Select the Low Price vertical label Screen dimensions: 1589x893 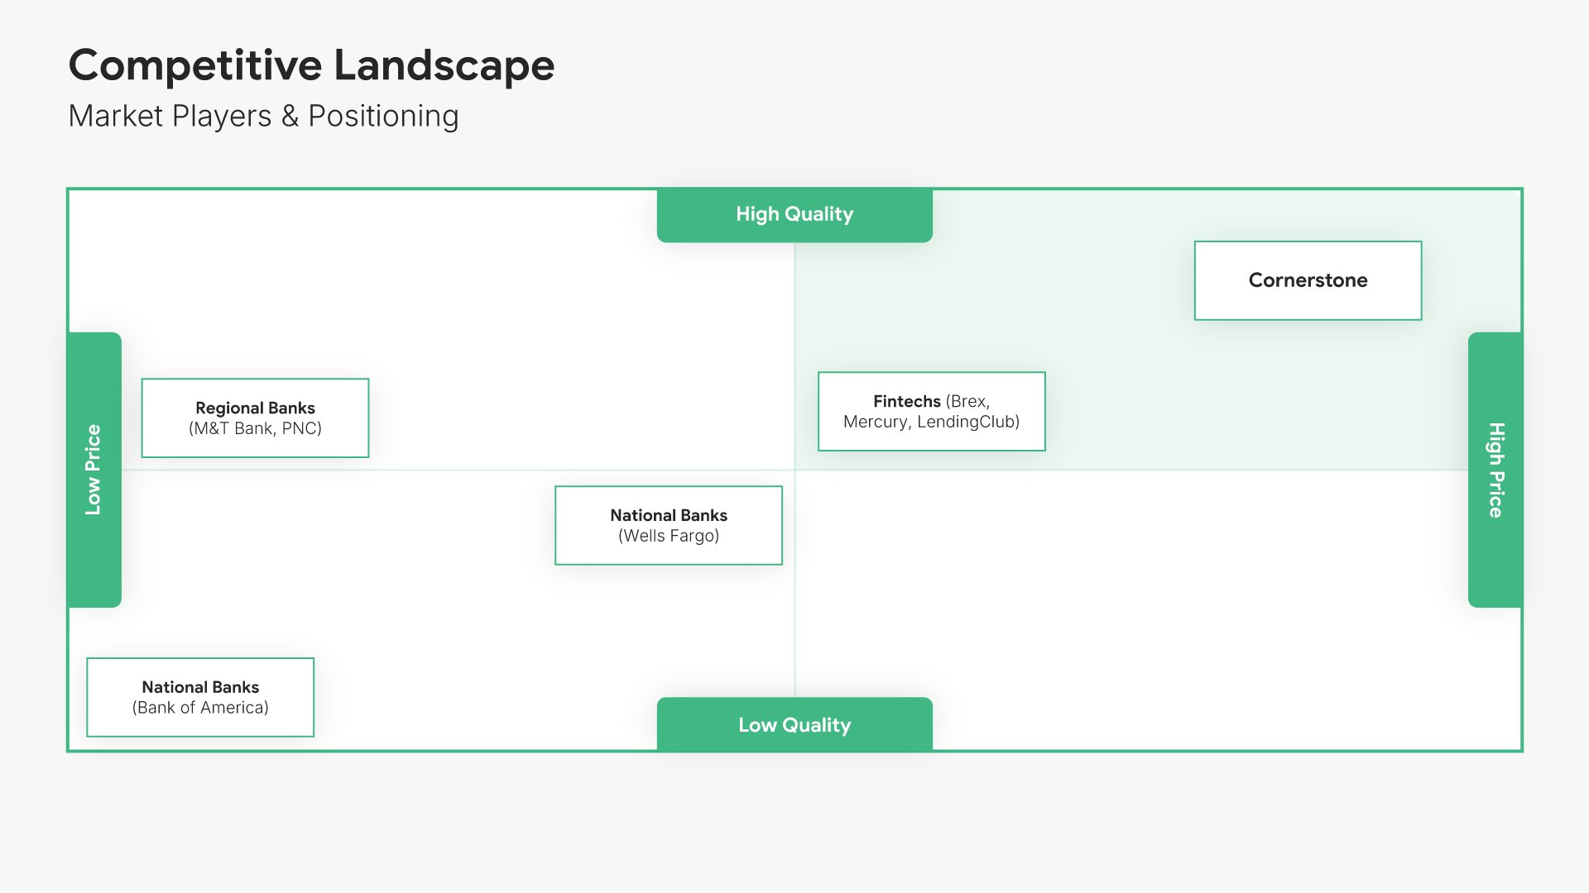coord(94,470)
